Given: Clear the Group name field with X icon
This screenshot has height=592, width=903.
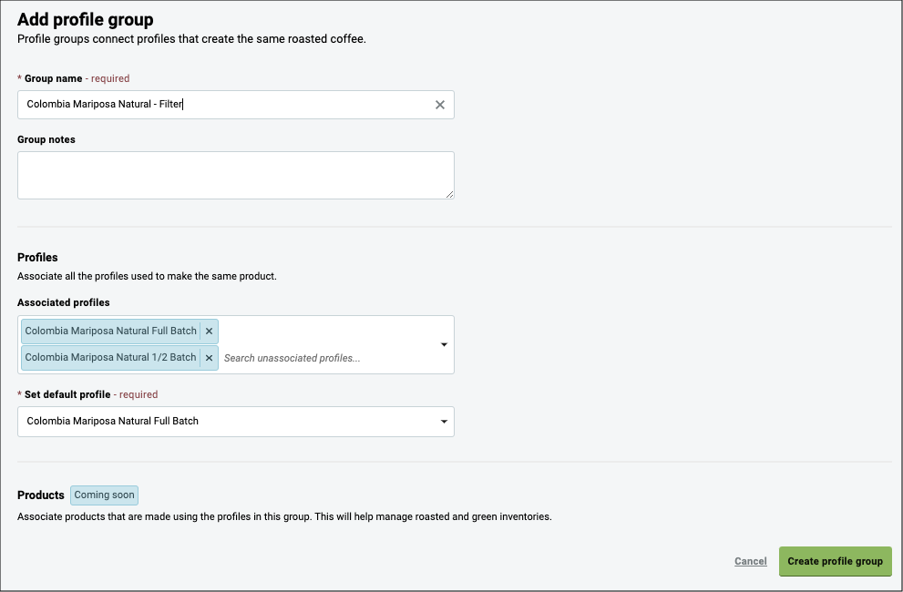Looking at the screenshot, I should click(x=440, y=105).
